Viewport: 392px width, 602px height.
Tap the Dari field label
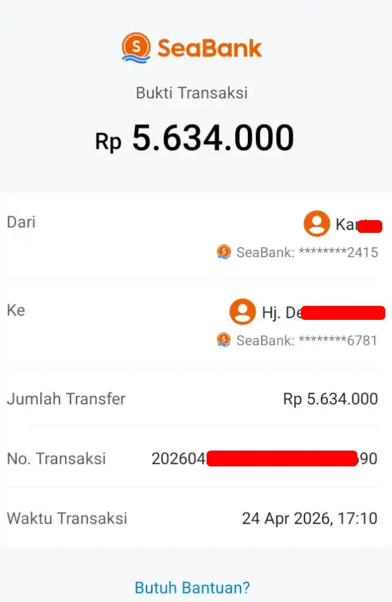[21, 223]
